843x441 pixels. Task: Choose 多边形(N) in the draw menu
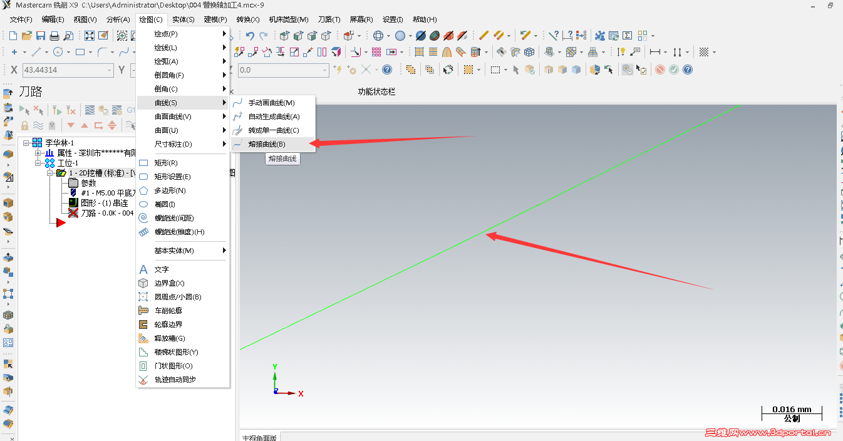[x=183, y=190]
